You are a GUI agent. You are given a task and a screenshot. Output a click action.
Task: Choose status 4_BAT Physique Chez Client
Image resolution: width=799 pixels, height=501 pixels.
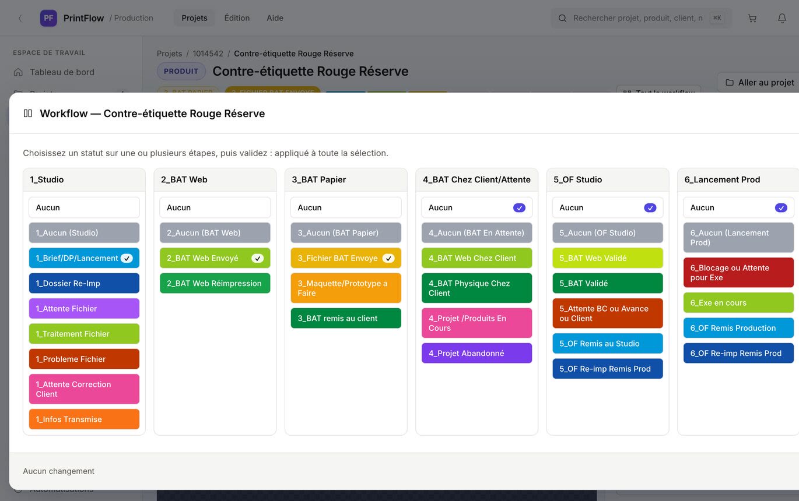pos(477,288)
